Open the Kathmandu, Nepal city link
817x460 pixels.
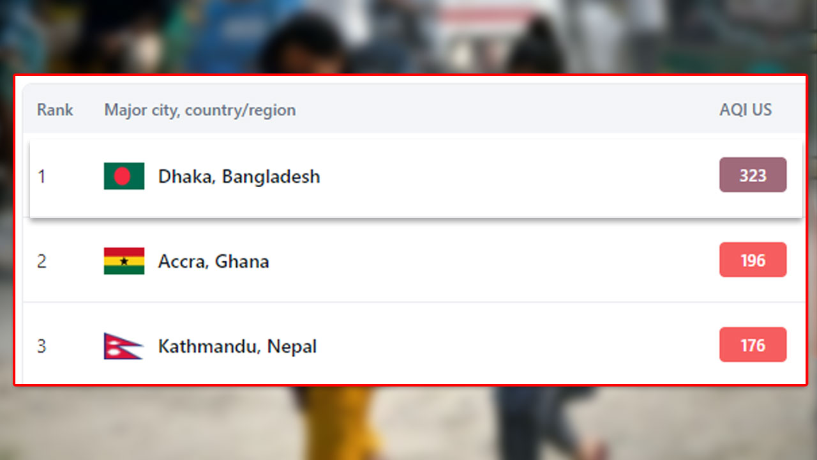pos(237,346)
